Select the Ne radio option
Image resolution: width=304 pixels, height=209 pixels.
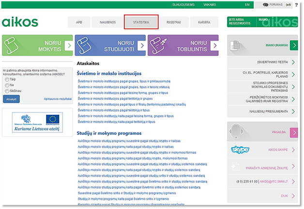click(x=7, y=85)
